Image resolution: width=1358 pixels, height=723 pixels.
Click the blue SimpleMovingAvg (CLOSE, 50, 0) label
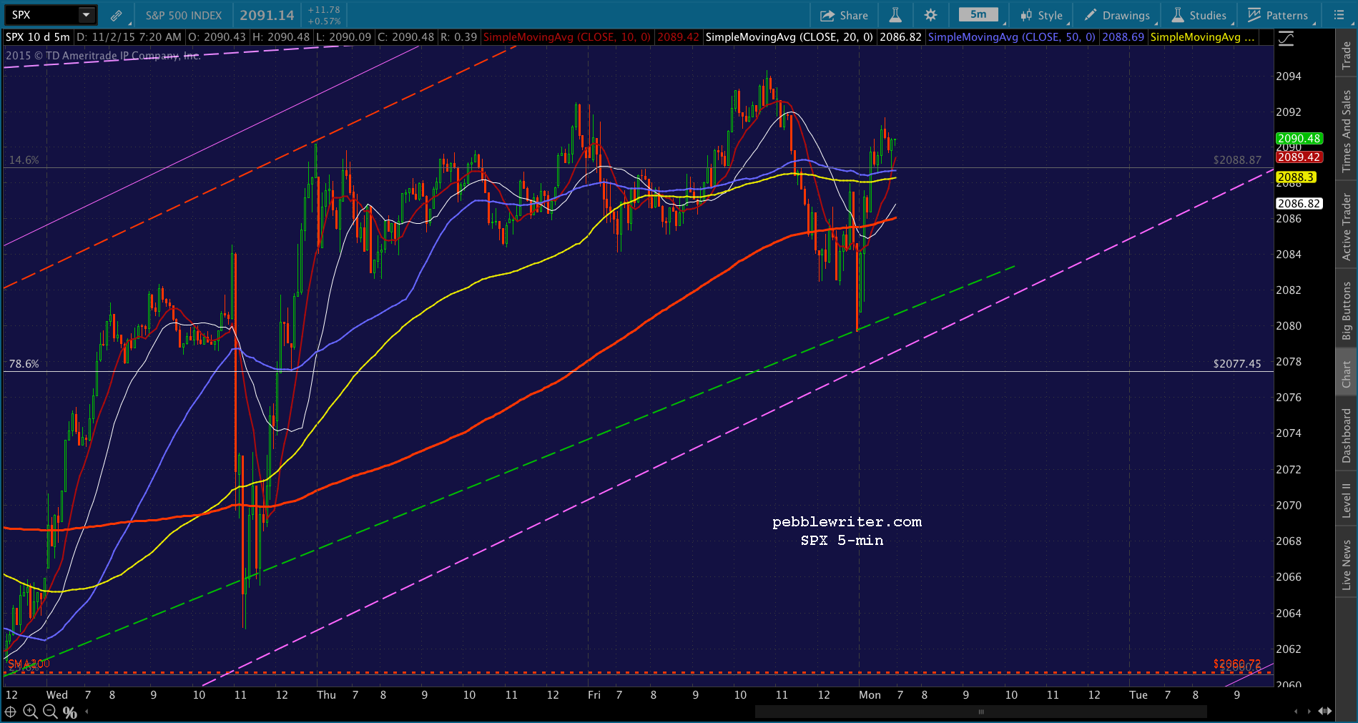[x=1011, y=37]
